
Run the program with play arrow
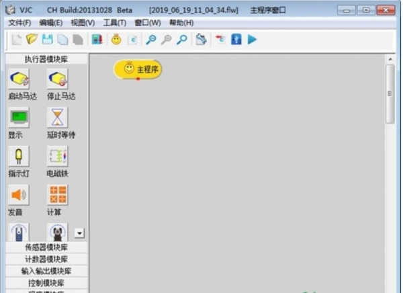pos(252,40)
